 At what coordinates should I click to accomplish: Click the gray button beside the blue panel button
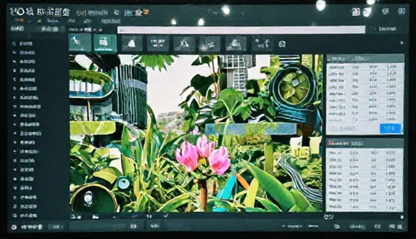tap(344, 129)
